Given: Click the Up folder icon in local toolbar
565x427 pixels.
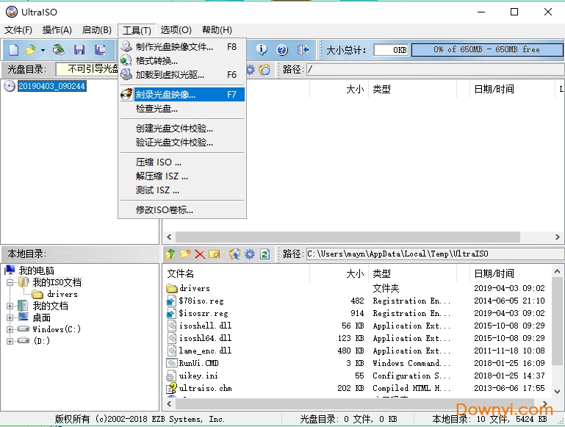Looking at the screenshot, I should point(170,254).
